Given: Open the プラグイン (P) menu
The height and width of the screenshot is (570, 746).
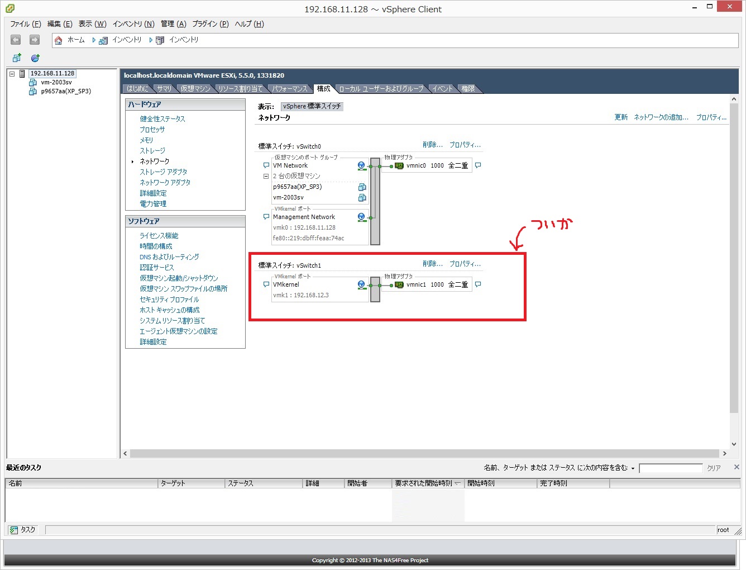Looking at the screenshot, I should [x=211, y=24].
